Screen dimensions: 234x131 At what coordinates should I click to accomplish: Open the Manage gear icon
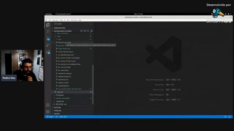[x=48, y=112]
